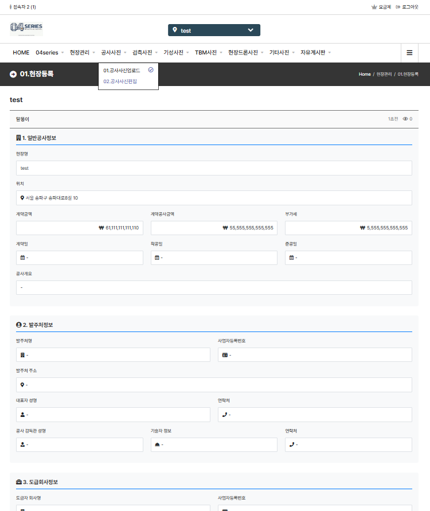Click the phone icon in 대표자 연락처 field
The image size is (430, 511).
[224, 415]
